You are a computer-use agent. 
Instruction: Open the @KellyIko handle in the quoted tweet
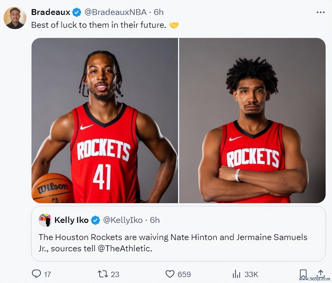pos(123,220)
